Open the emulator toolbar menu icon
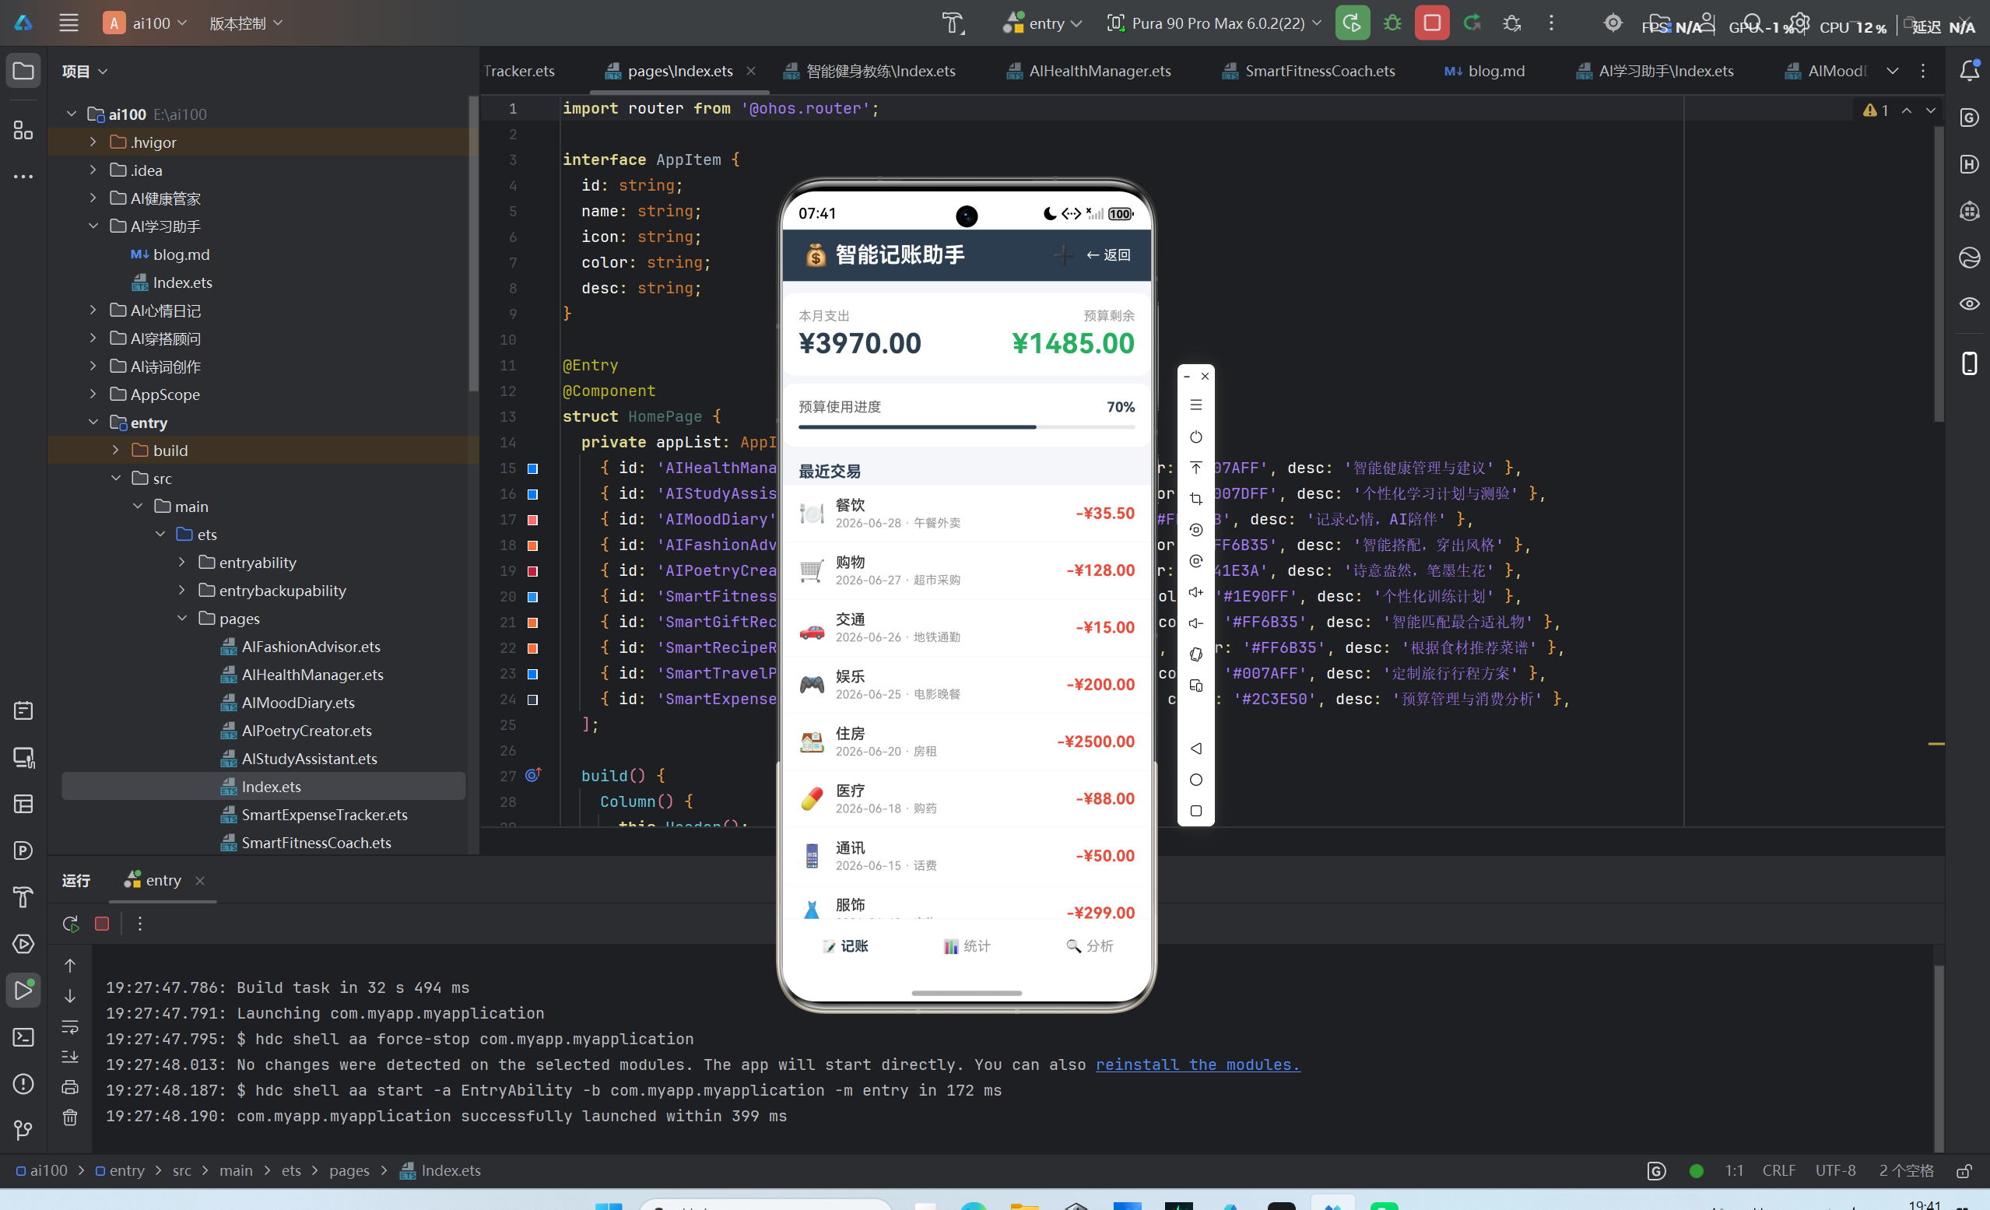This screenshot has height=1210, width=1990. [x=1196, y=405]
